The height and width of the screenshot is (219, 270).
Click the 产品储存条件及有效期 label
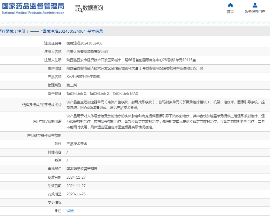click(x=44, y=136)
